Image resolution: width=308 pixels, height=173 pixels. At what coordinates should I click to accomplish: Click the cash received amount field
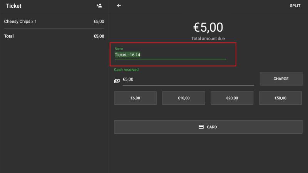[188, 80]
